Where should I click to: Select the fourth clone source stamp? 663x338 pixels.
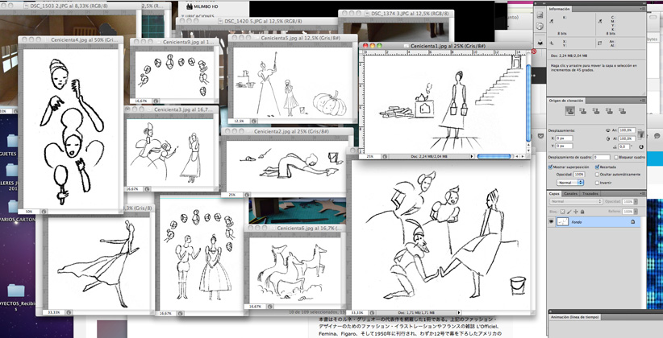tap(609, 111)
